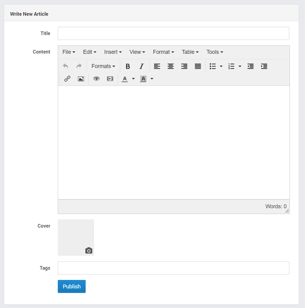The width and height of the screenshot is (305, 308).
Task: Open the Insert menu
Action: [x=113, y=52]
